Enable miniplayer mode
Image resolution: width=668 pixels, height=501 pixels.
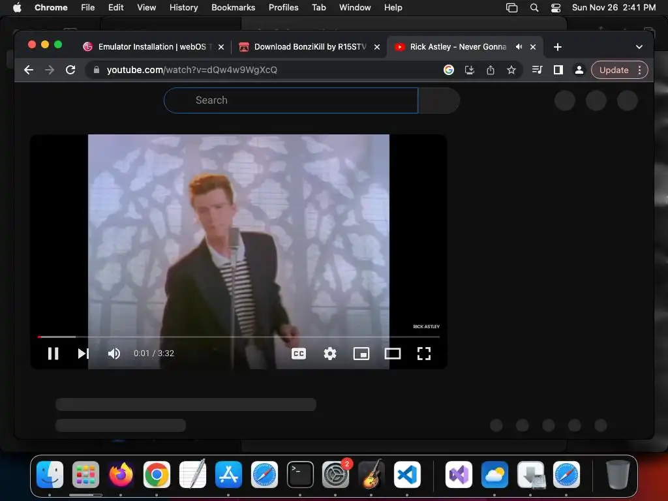coord(361,353)
